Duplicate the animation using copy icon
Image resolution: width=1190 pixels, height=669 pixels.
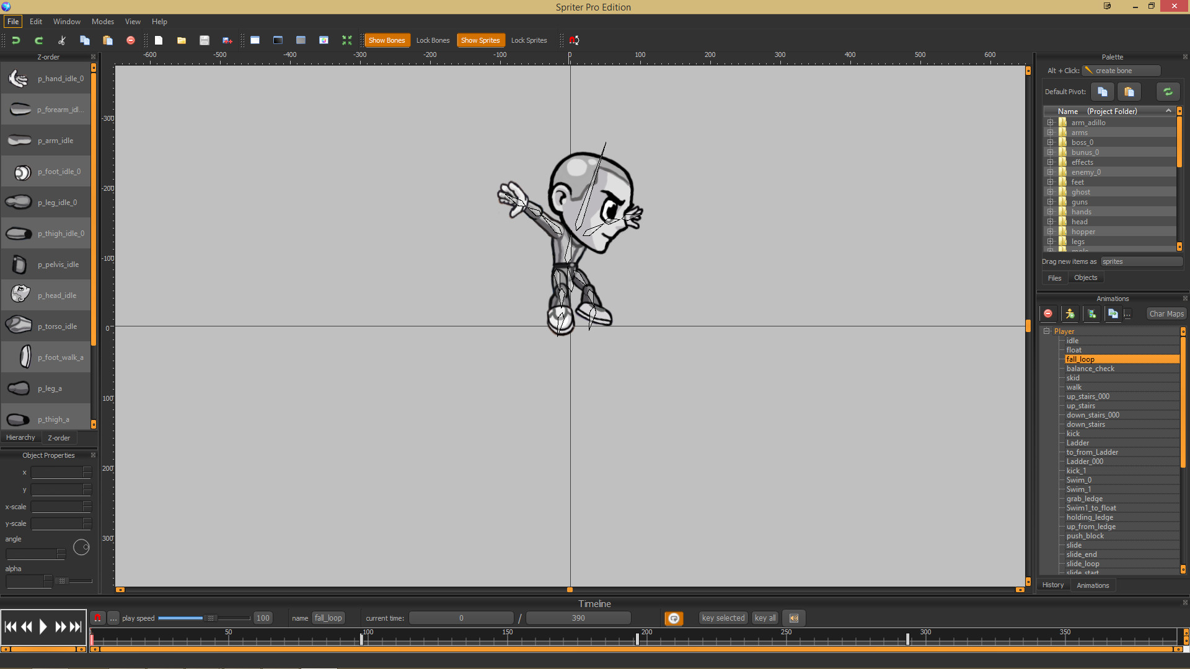tap(1114, 314)
